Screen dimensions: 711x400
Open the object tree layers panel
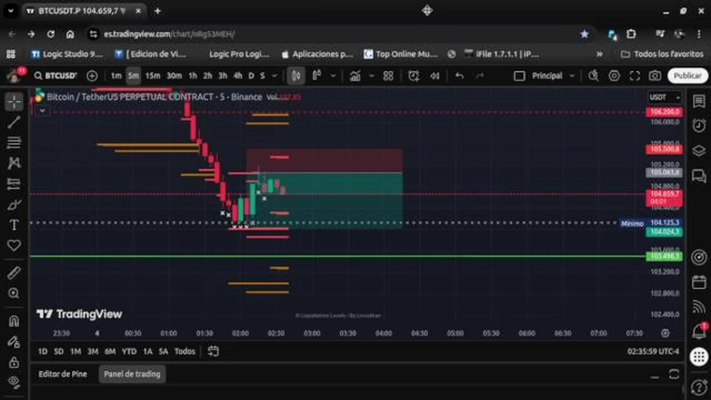click(699, 151)
